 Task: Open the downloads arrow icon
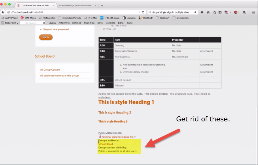click(x=202, y=12)
